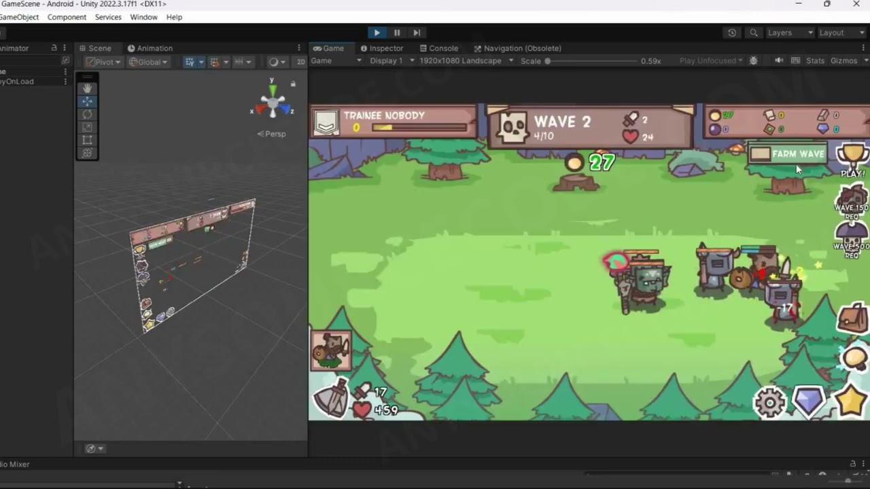Click the FARM WAVE button in game
Image resolution: width=870 pixels, height=489 pixels.
point(788,153)
